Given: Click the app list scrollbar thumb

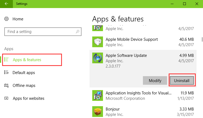Looking at the screenshot, I should [x=202, y=39].
